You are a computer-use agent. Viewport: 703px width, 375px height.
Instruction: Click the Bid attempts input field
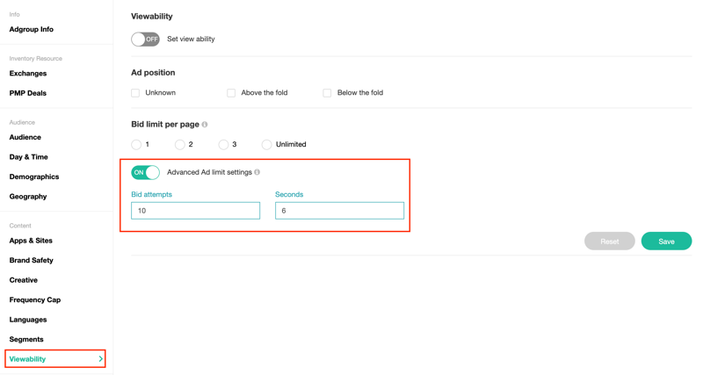coord(195,211)
